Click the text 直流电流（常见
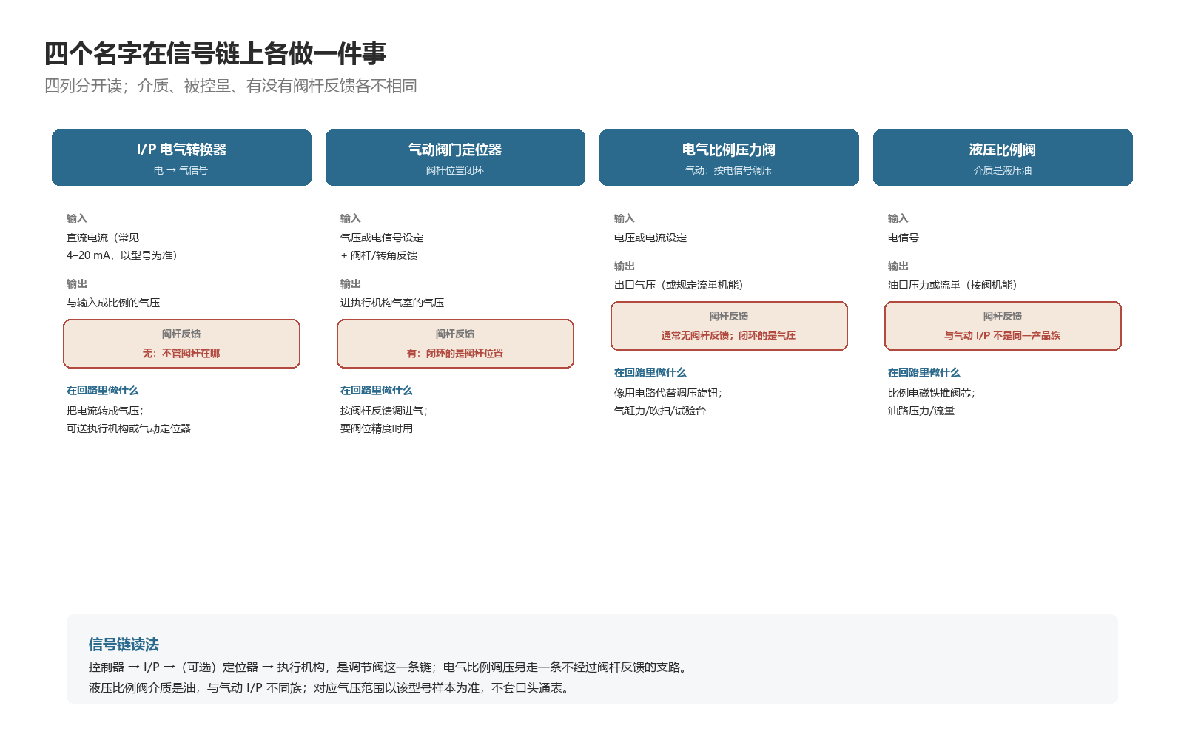 103,238
